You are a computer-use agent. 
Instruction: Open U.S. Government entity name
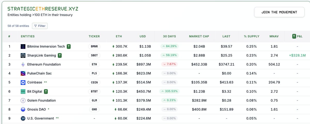coord(41,118)
